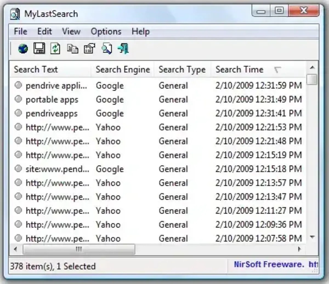Click the bullet icon beside pendriveapps
This screenshot has height=284, width=329.
click(18, 113)
